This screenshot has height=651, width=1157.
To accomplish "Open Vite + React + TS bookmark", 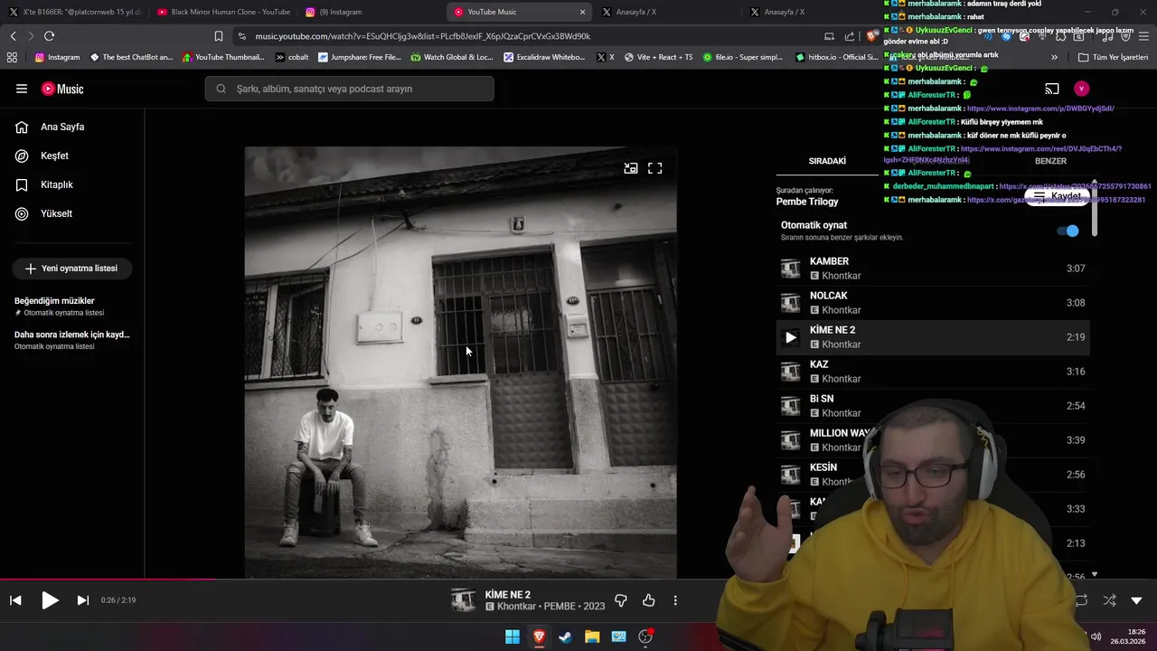I will (x=658, y=57).
